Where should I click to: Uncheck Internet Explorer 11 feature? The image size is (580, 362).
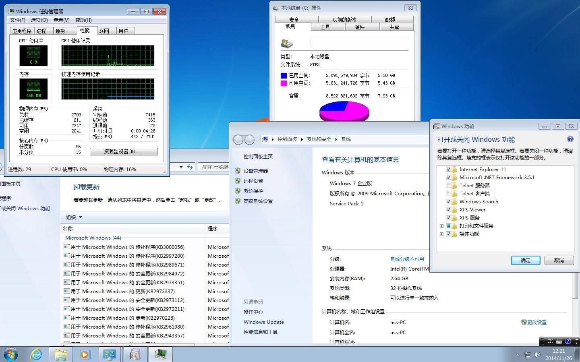tap(448, 169)
